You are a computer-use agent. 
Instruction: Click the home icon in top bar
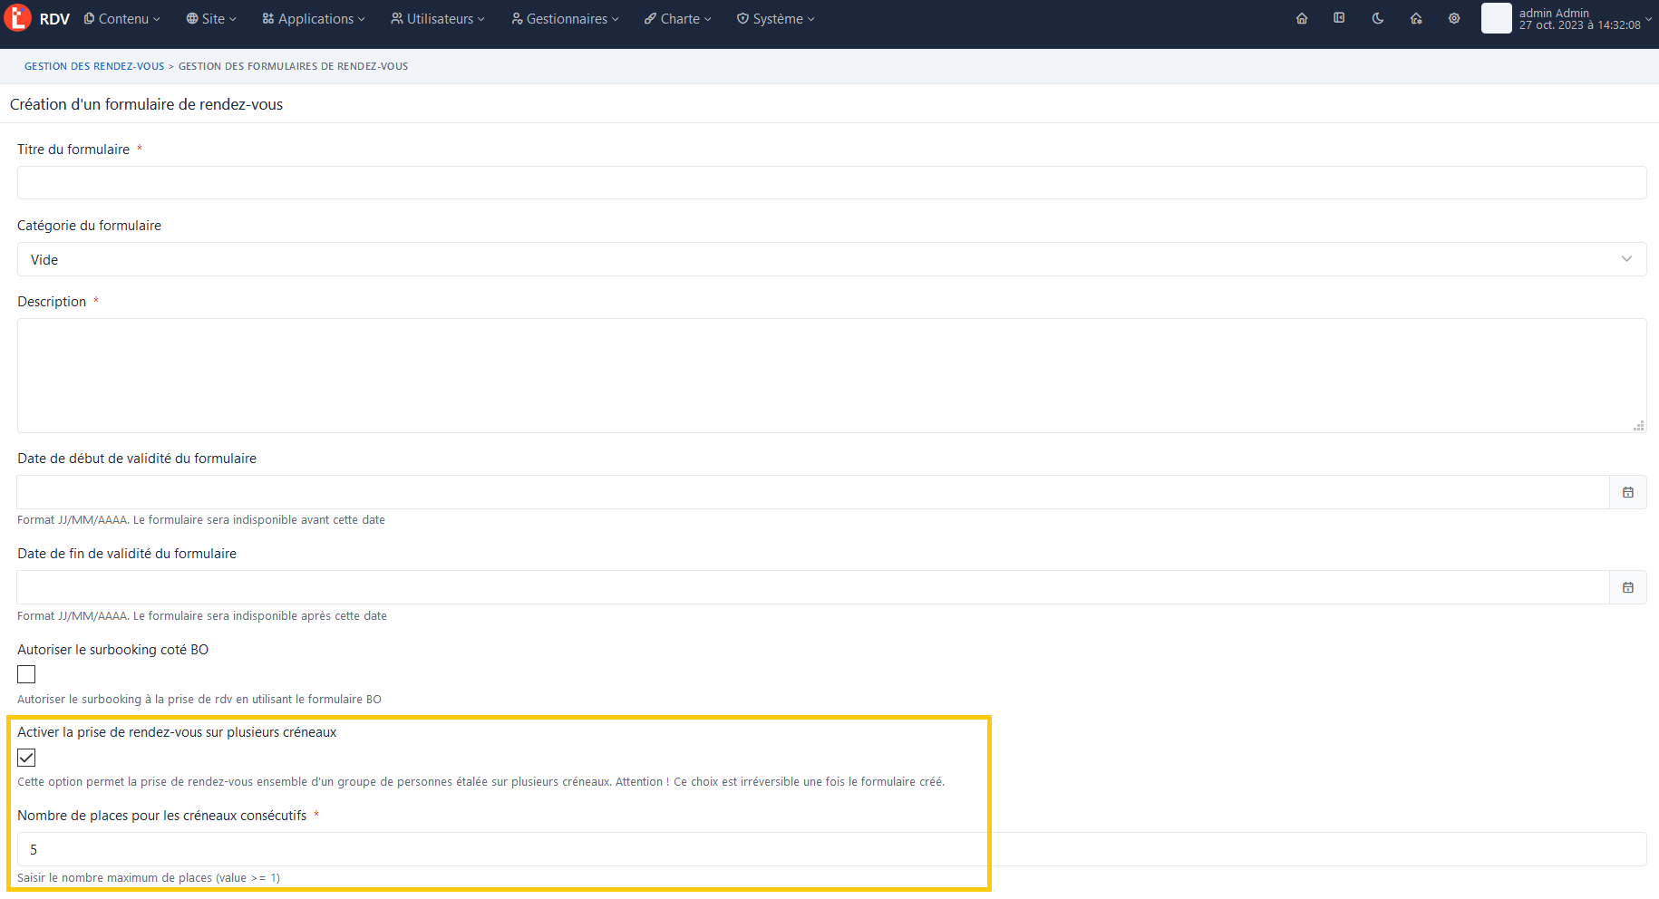tap(1302, 18)
